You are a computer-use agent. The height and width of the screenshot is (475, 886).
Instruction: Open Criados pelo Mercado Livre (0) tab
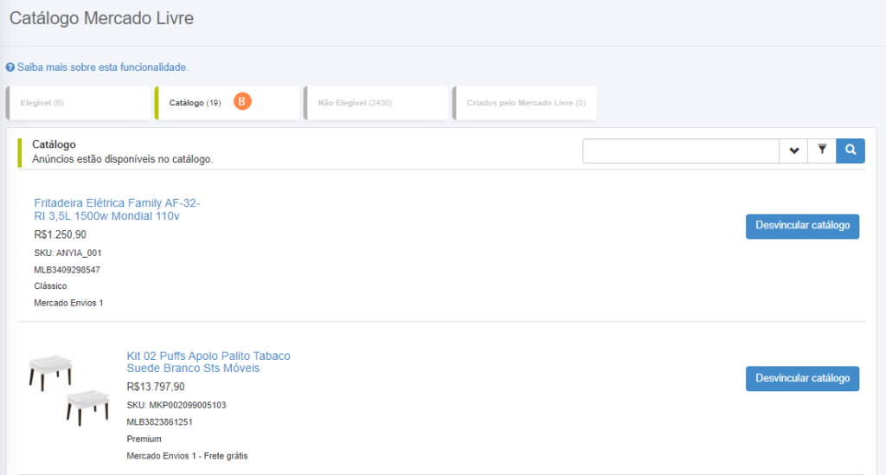point(524,103)
